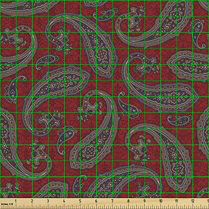Click the number 10 on the ruler

(x=161, y=201)
